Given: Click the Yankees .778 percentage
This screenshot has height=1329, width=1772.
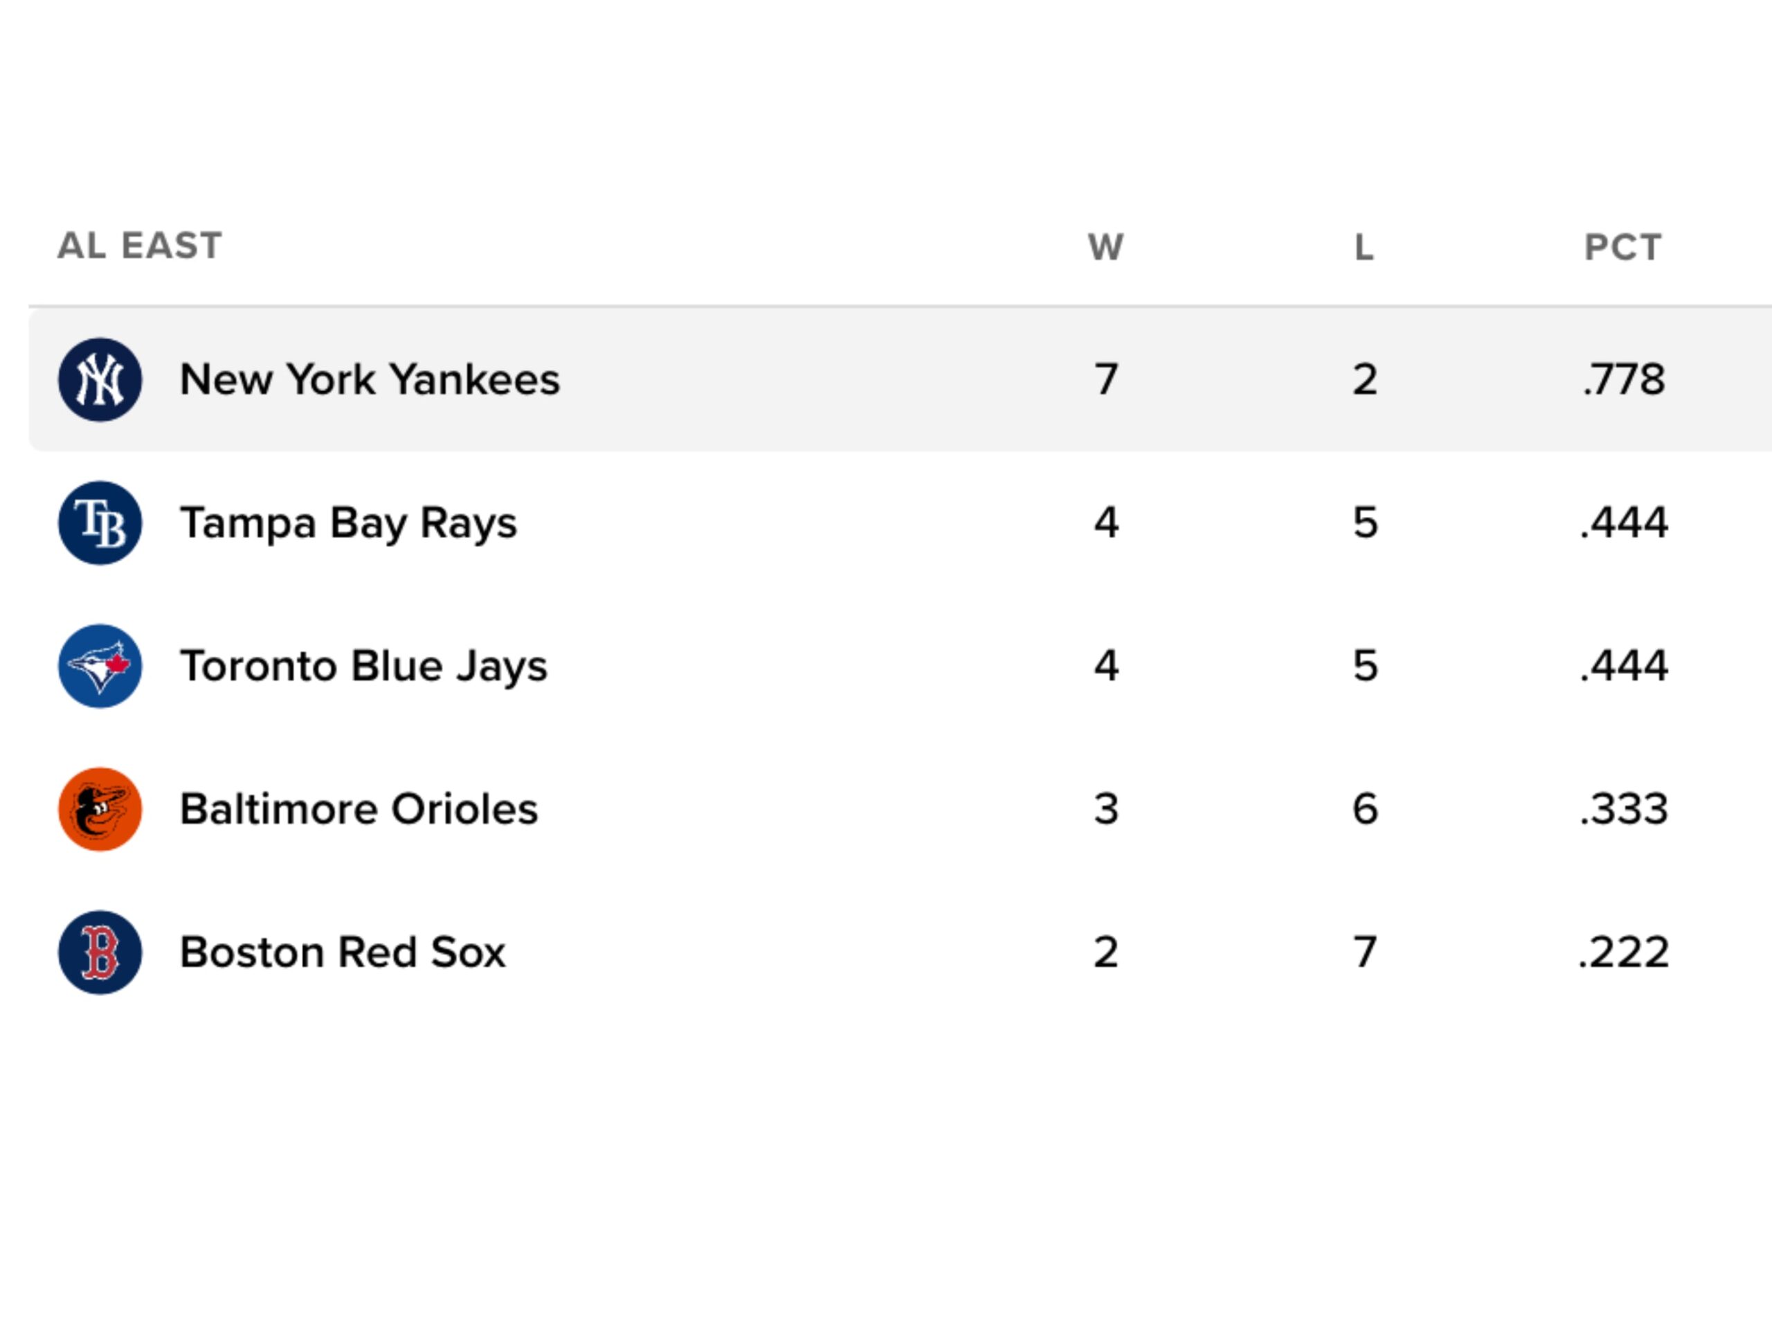Looking at the screenshot, I should tap(1624, 380).
